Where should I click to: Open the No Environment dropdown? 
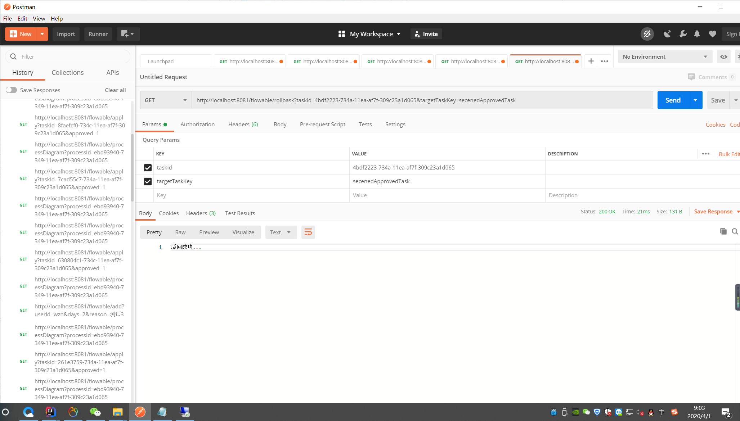click(664, 56)
